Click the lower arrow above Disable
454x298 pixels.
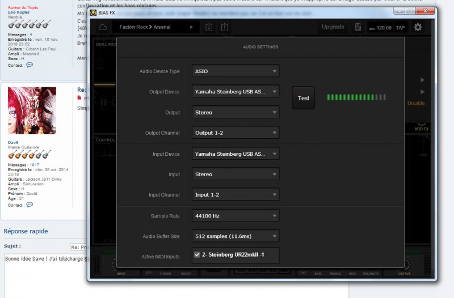(422, 92)
